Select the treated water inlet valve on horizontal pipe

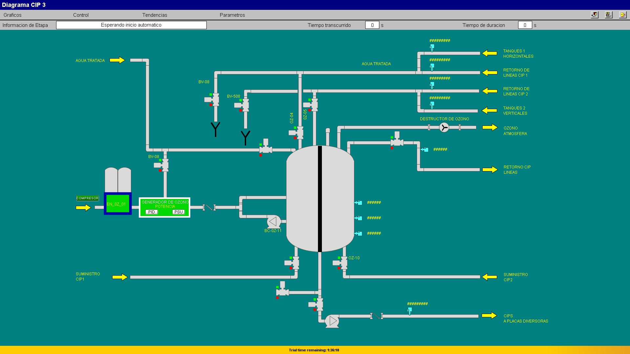coord(265,147)
